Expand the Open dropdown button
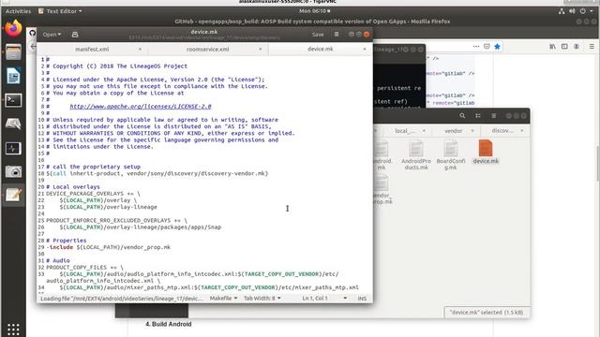This screenshot has width=600, height=337. click(x=52, y=35)
